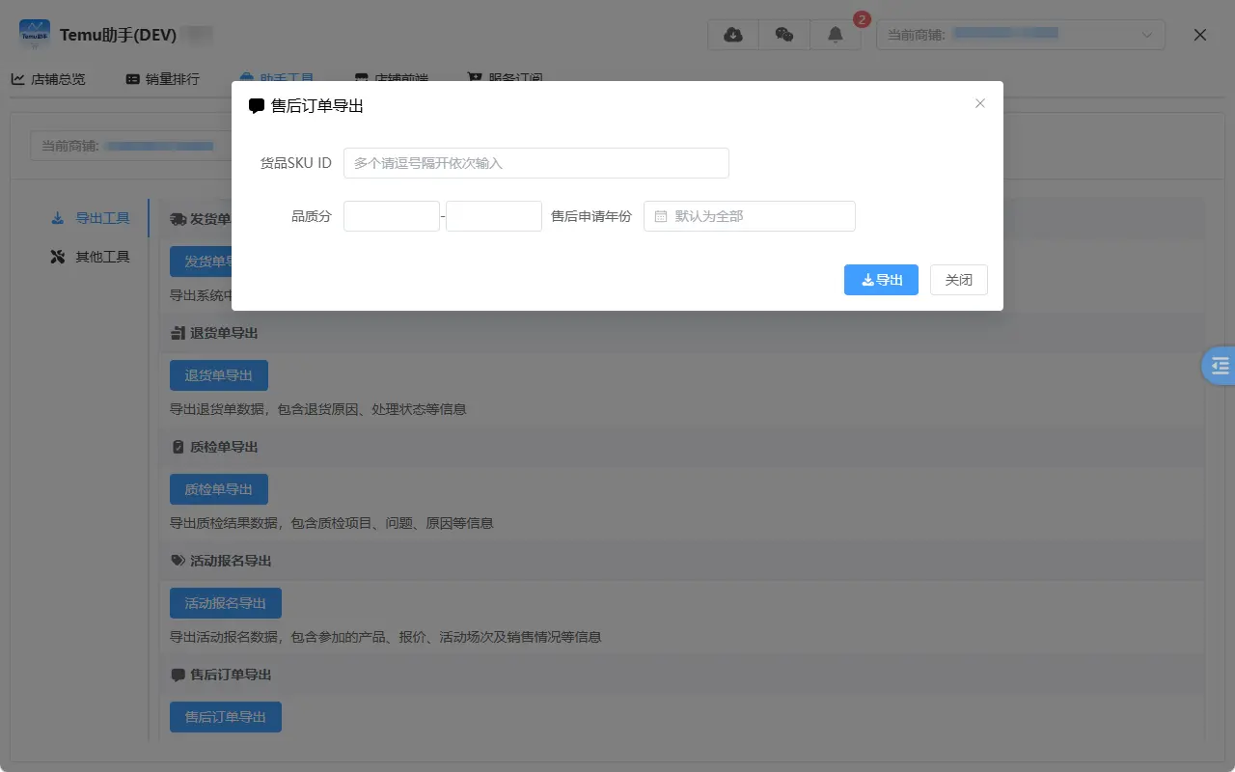Close the 售后订单导出 dialog with the × icon
This screenshot has width=1235, height=772.
pyautogui.click(x=979, y=103)
